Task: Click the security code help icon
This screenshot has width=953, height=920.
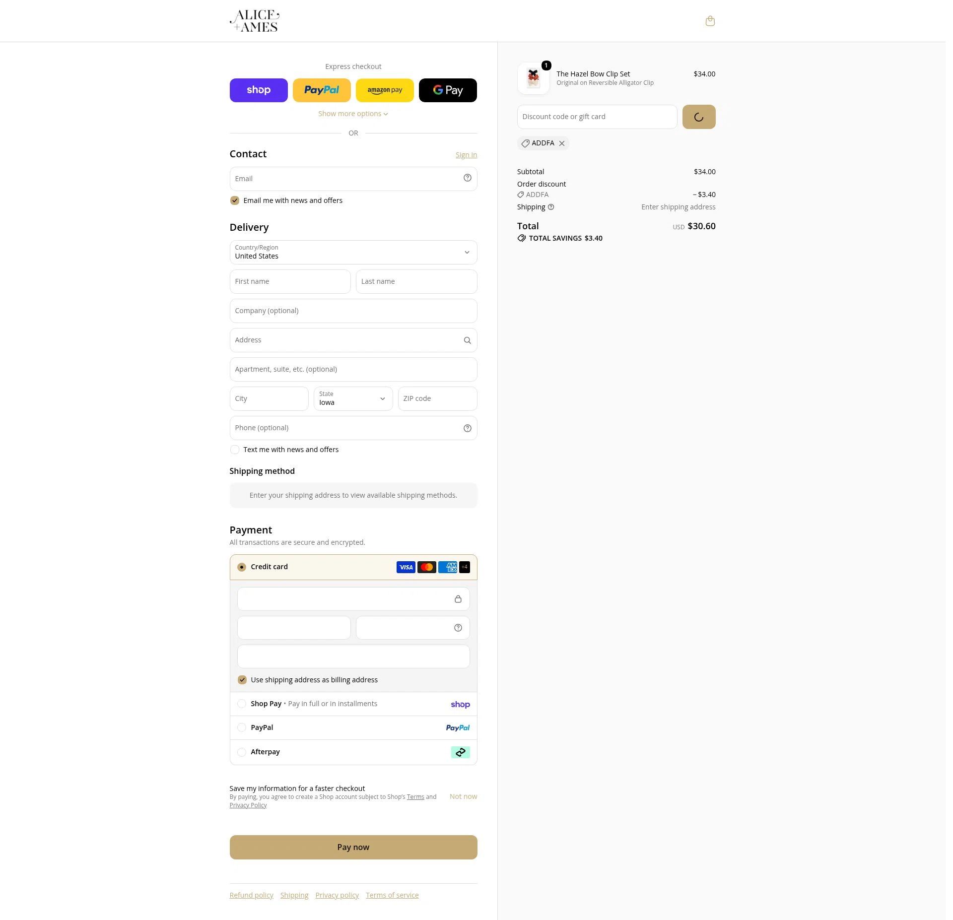Action: [458, 628]
